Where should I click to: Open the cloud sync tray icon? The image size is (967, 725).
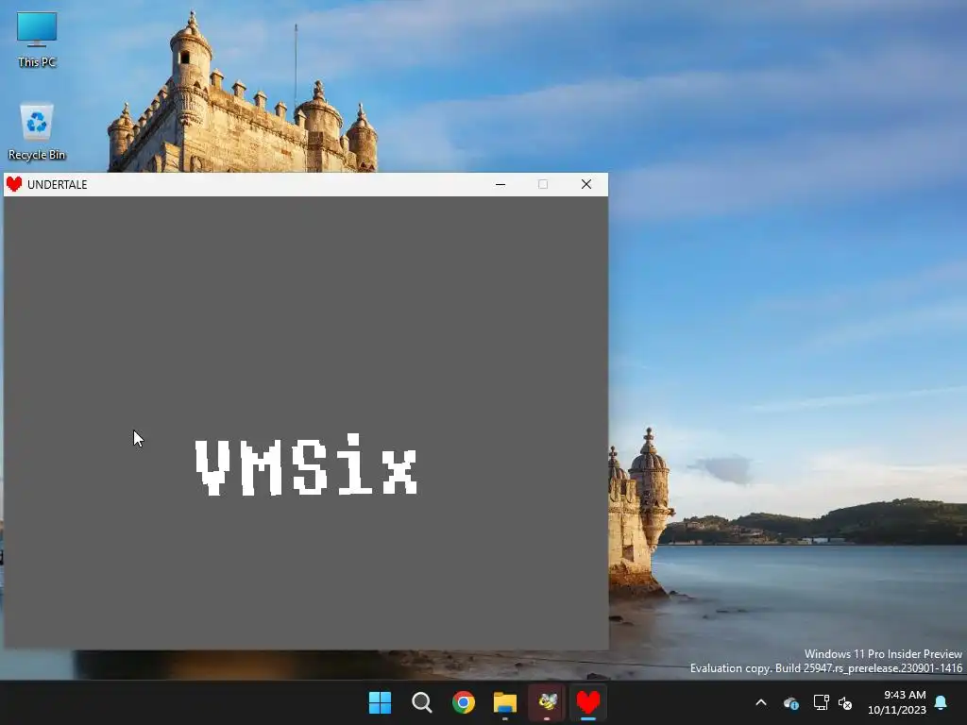pyautogui.click(x=791, y=702)
